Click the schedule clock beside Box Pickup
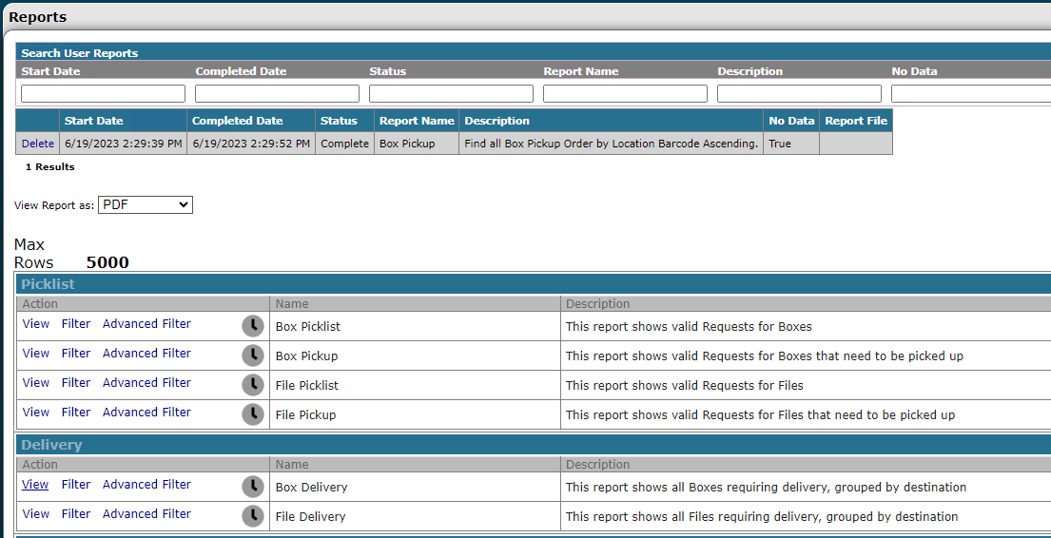This screenshot has height=538, width=1051. (252, 355)
